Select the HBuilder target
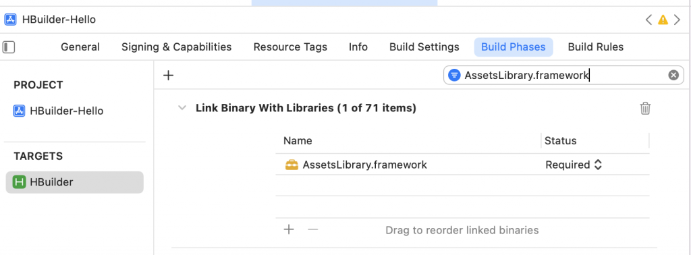Screen dimensions: 691x255 click(x=74, y=182)
